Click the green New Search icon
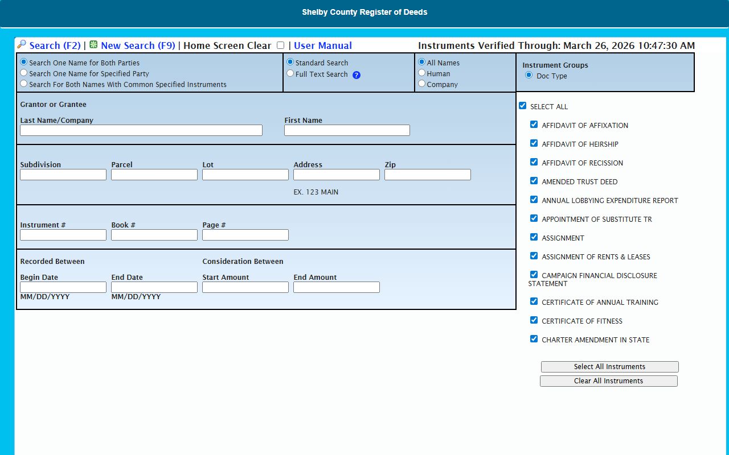Image resolution: width=729 pixels, height=455 pixels. (93, 44)
